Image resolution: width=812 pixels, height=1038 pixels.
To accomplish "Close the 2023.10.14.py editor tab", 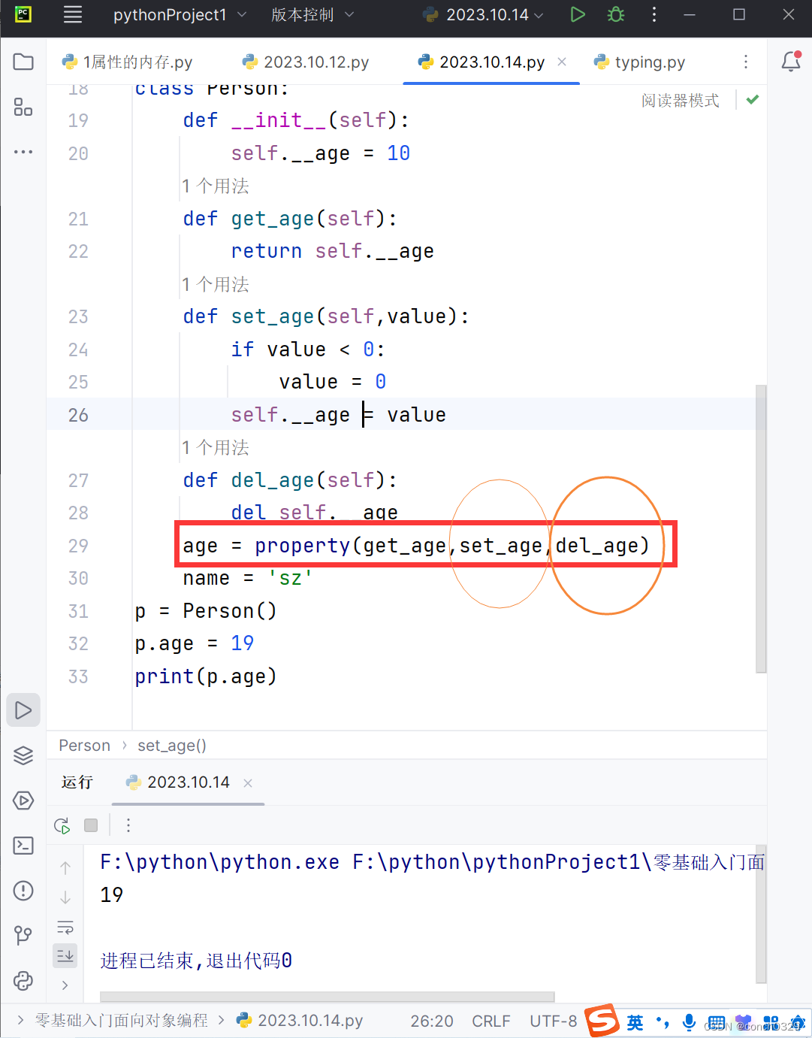I will click(x=562, y=62).
